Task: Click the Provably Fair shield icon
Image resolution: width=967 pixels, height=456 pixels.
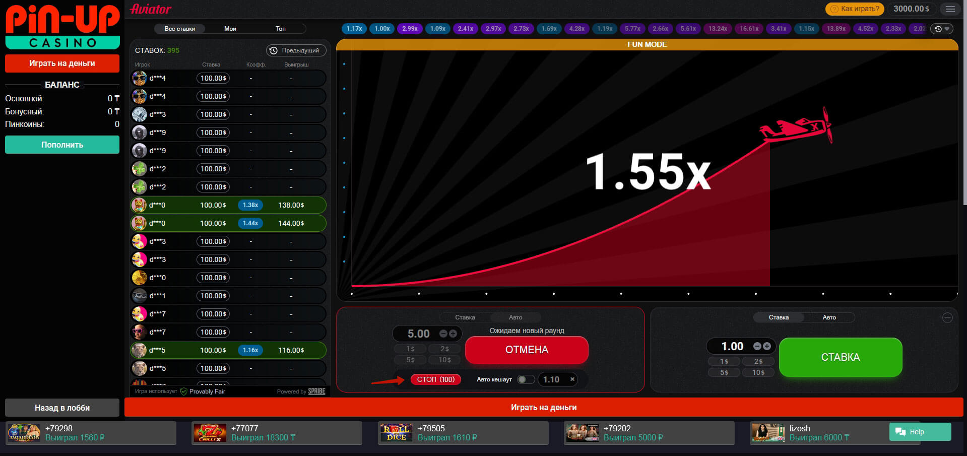Action: (x=183, y=392)
